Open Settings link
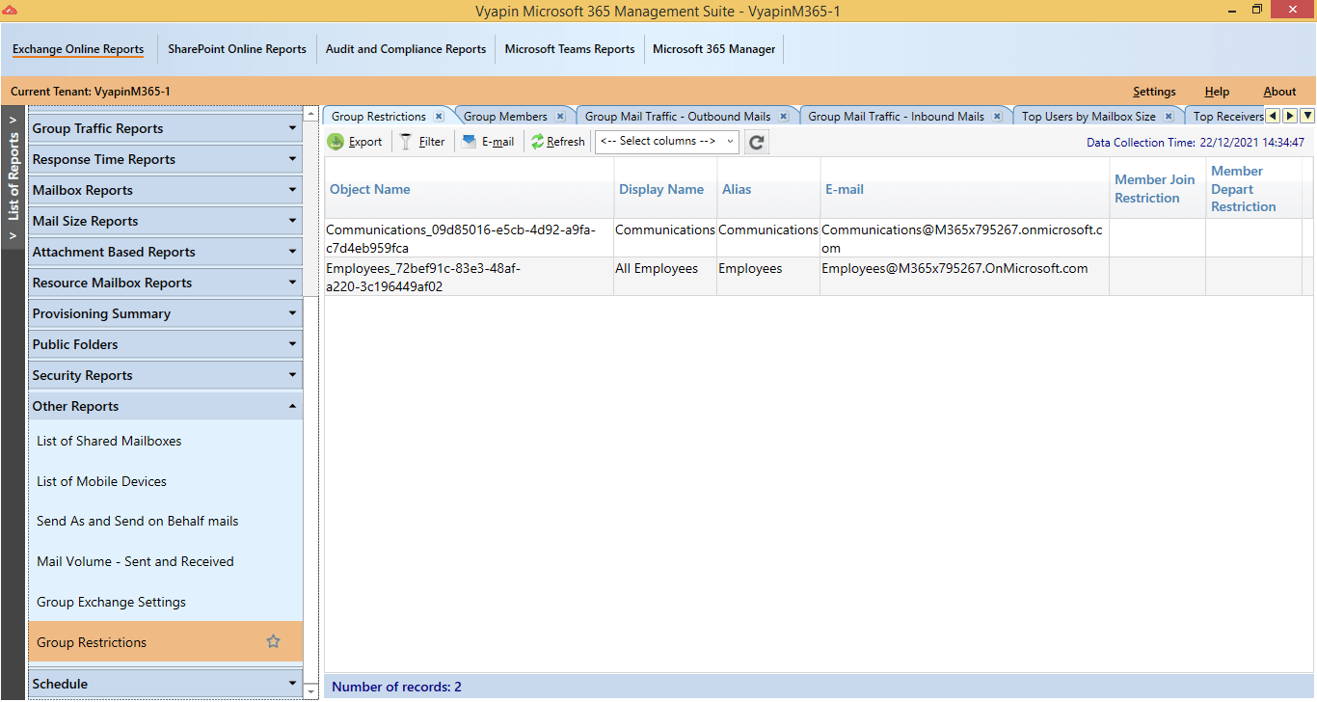 (1154, 92)
